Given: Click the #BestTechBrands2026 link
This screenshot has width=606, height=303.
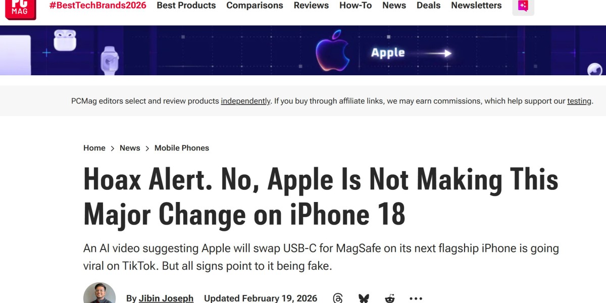Looking at the screenshot, I should [x=97, y=5].
